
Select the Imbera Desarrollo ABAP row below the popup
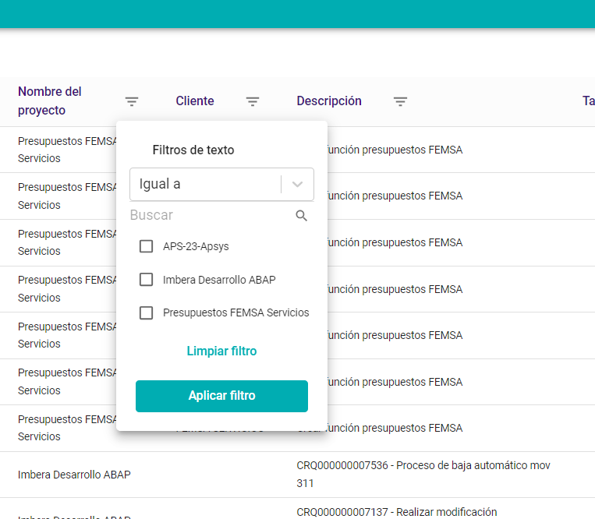[74, 475]
